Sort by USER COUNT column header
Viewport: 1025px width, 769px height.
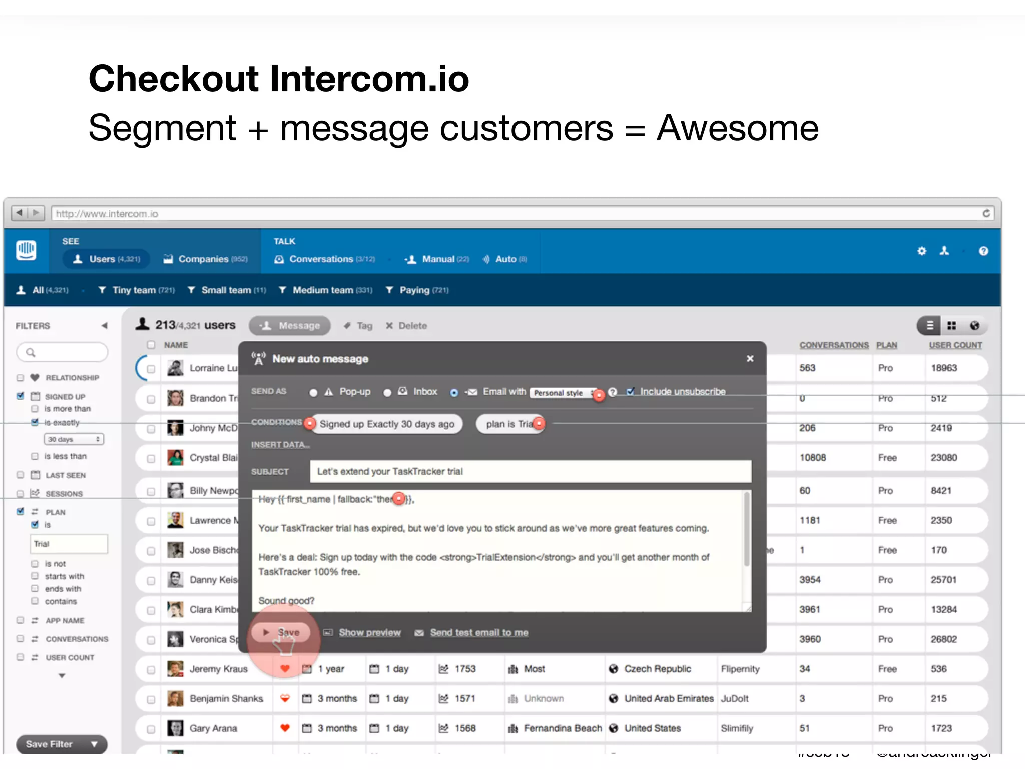[x=955, y=345]
